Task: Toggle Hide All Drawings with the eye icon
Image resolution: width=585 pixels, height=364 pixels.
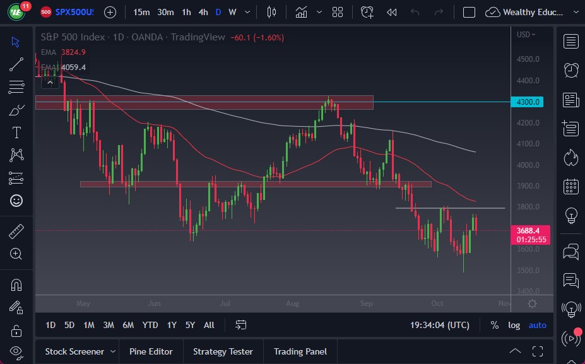Action: click(x=16, y=353)
